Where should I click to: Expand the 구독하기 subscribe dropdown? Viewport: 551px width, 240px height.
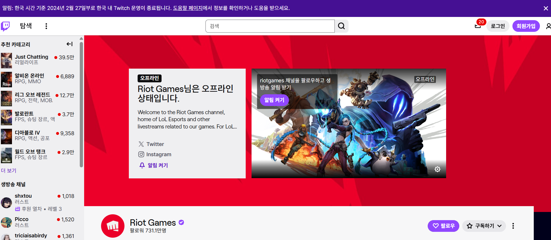coord(484,226)
